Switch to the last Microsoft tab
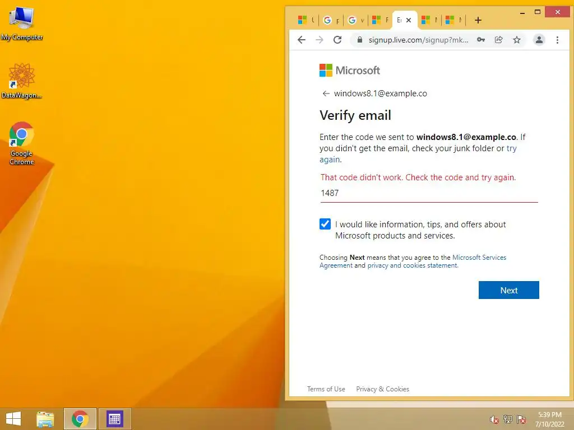 [x=454, y=20]
